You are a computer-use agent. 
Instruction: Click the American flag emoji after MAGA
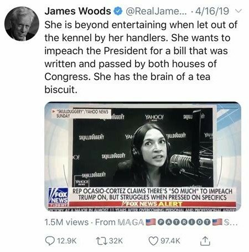click(151, 222)
